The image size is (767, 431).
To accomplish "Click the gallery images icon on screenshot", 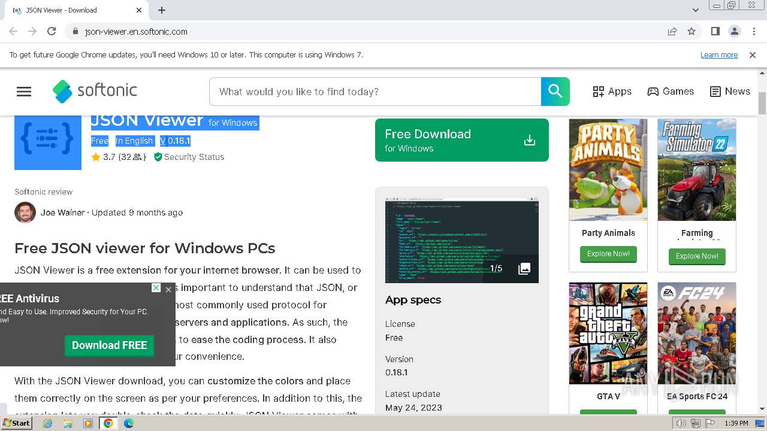I will [524, 269].
